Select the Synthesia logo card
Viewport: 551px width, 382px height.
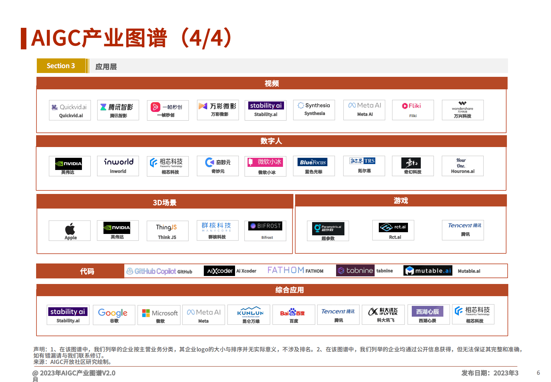[314, 110]
